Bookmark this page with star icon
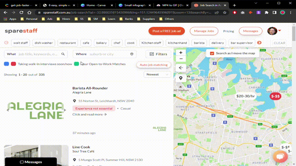Viewport: 296px width, 166px height. (x=225, y=12)
